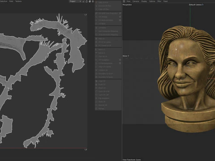Click the UV Straighten command icon
The height and width of the screenshot is (161, 215).
click(96, 60)
